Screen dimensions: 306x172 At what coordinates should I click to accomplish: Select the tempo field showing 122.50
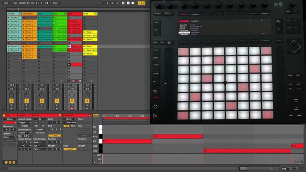[22, 3]
